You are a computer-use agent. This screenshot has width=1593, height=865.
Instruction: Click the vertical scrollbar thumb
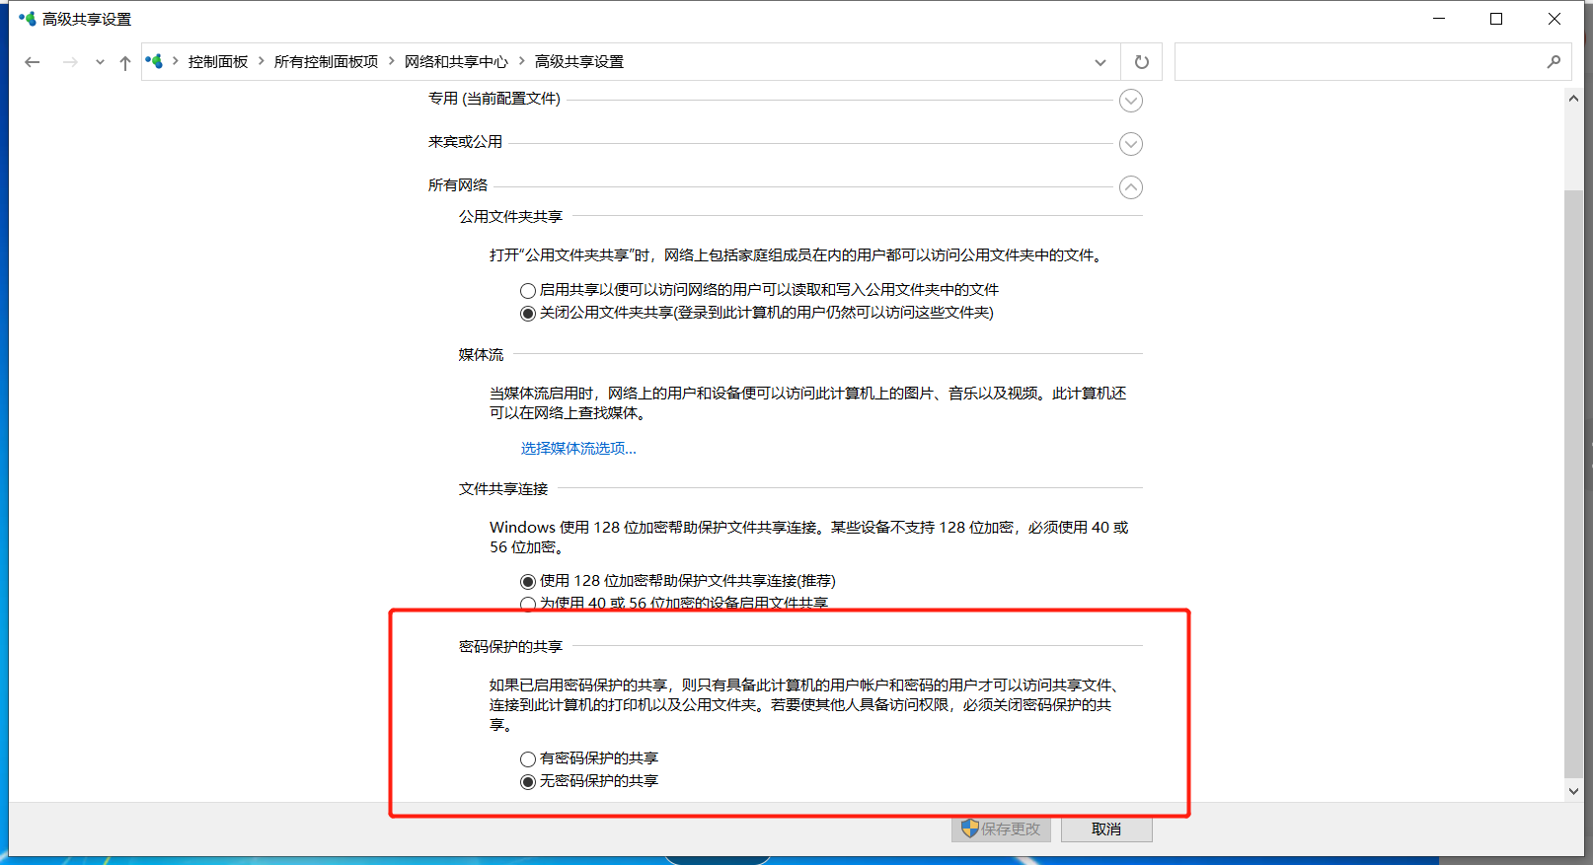[1573, 483]
